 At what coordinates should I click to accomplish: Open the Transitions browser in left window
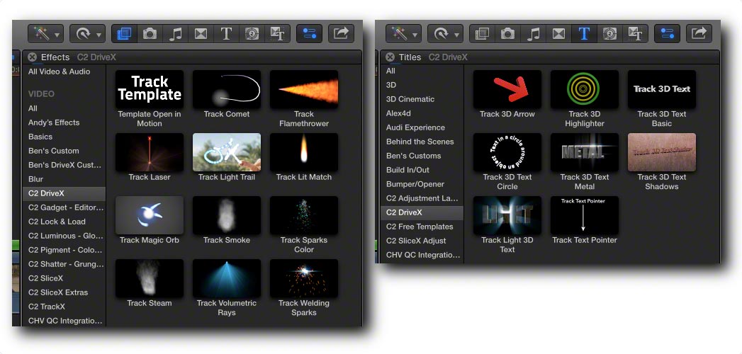[201, 33]
